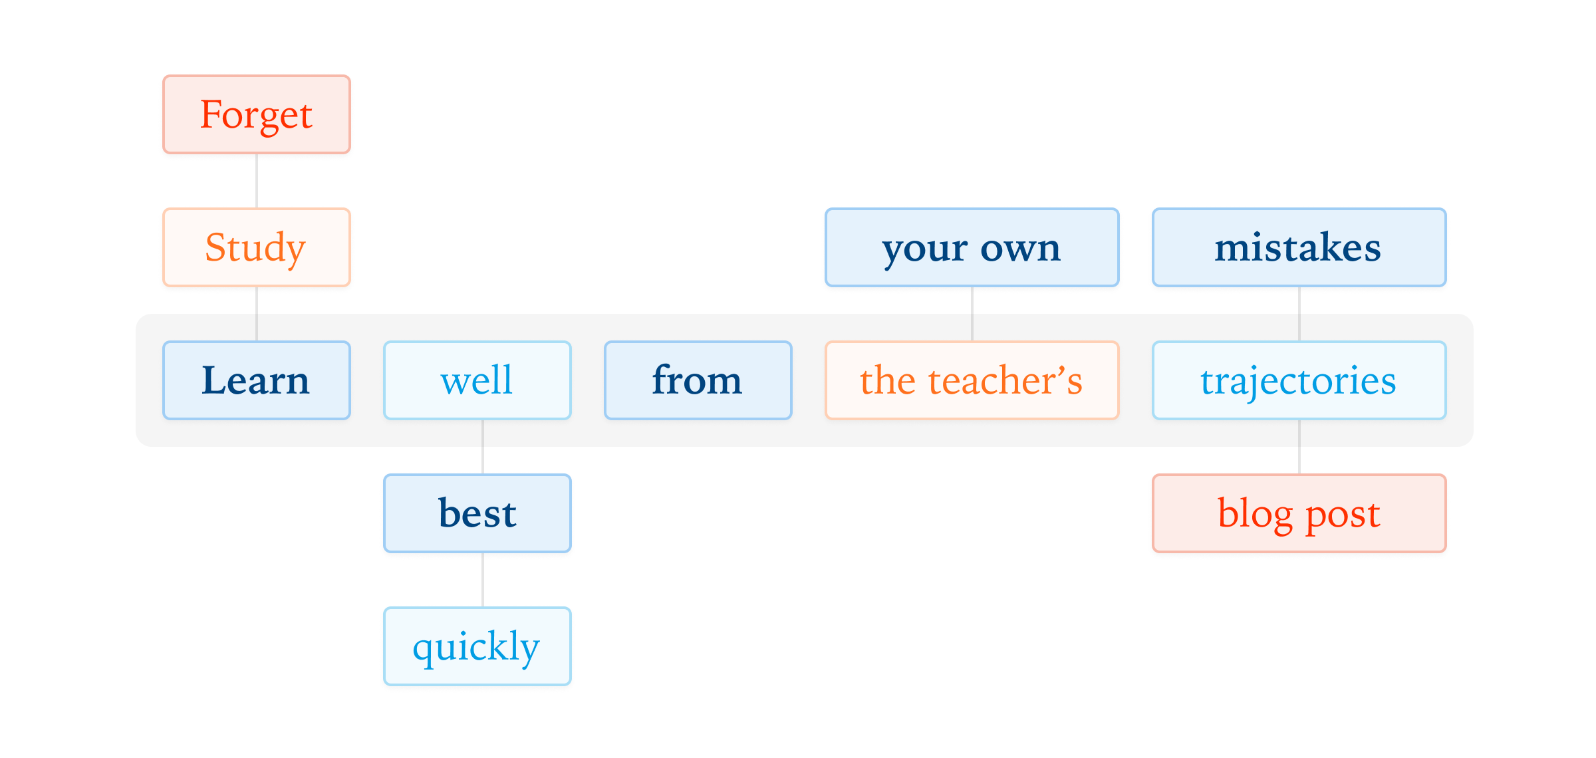The image size is (1596, 758).
Task: Click connector between trajectories and blog post
Action: 1299,447
